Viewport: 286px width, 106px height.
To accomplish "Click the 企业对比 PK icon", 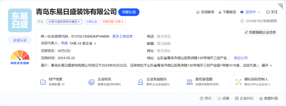I will (237, 98).
